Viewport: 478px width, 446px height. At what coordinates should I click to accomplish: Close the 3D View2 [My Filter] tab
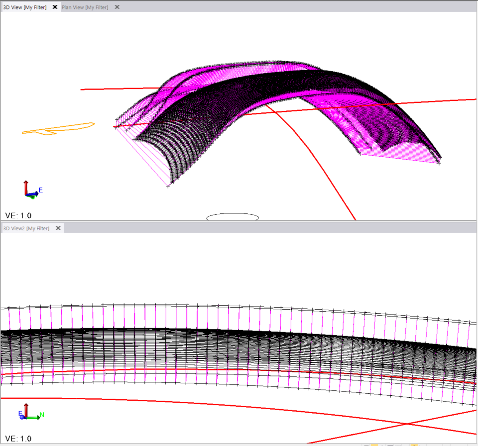tap(58, 228)
